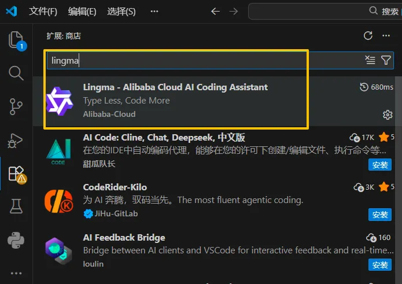The width and height of the screenshot is (402, 284).
Task: Open the 编辑(E) menu
Action: coord(82,11)
